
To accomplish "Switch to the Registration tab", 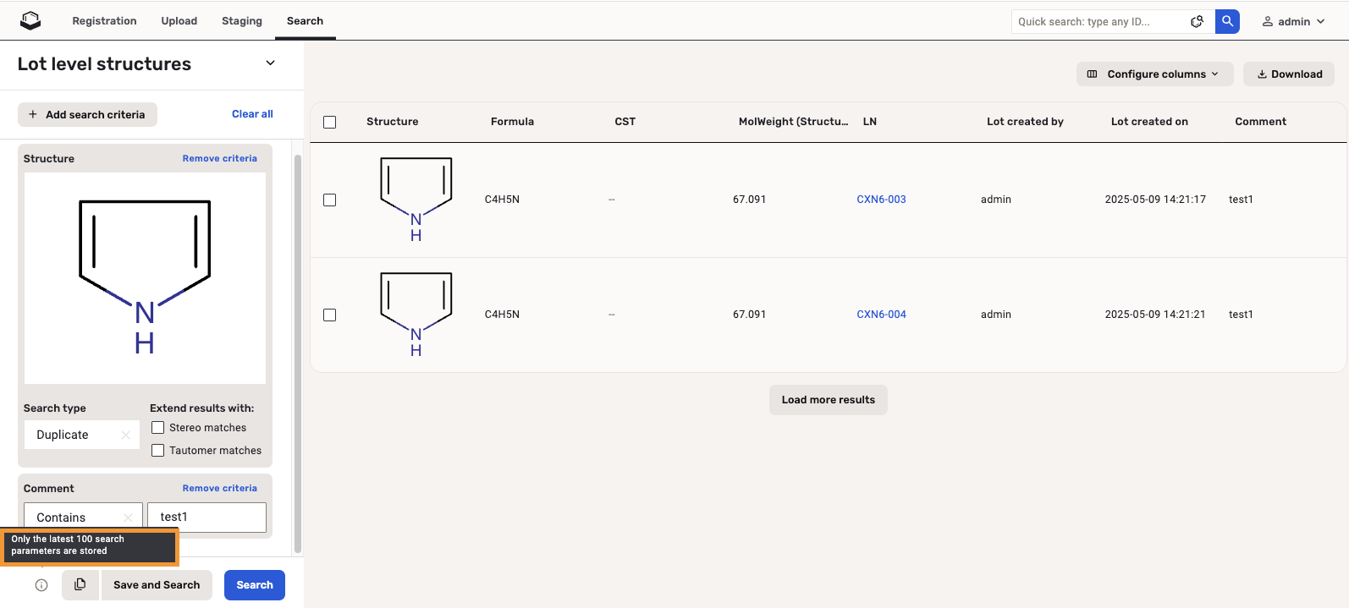I will (104, 21).
